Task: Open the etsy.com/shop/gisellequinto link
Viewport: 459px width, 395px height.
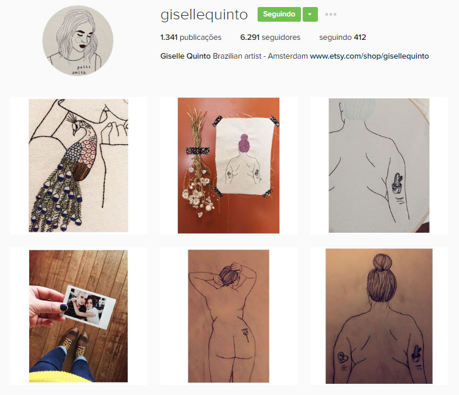Action: pos(369,56)
